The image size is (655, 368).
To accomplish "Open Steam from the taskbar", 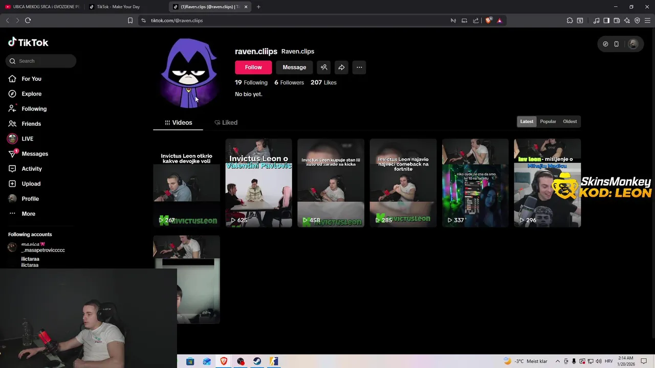I will [x=257, y=361].
